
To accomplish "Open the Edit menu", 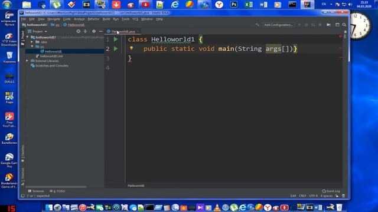I will click(x=31, y=19).
